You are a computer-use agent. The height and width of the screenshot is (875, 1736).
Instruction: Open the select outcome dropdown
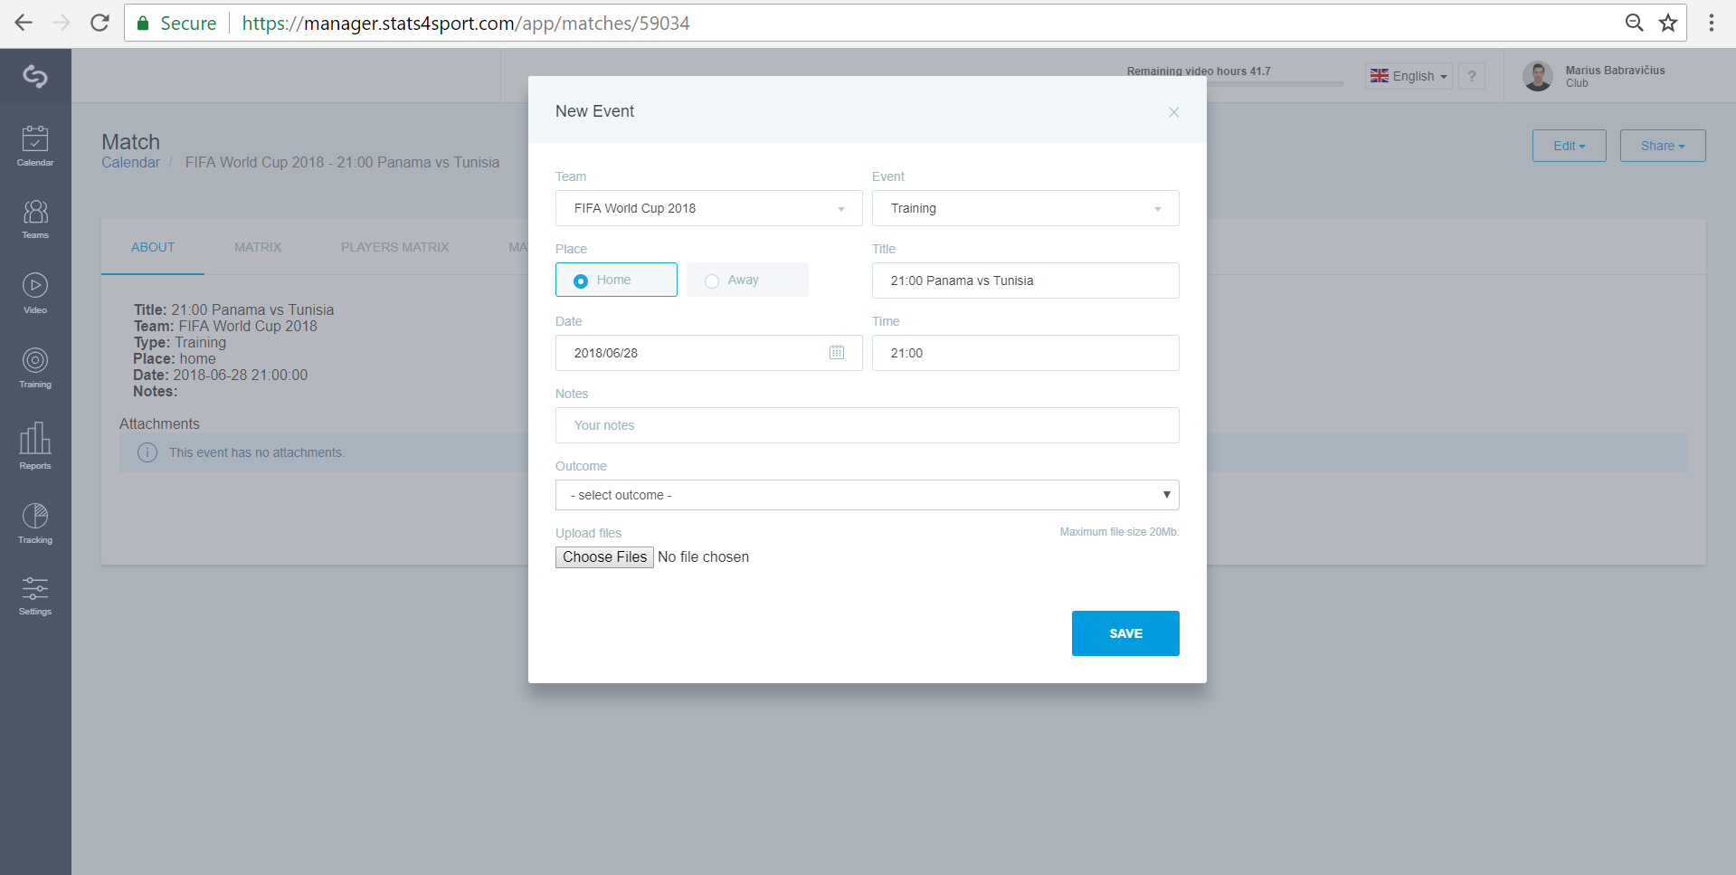[x=867, y=495]
